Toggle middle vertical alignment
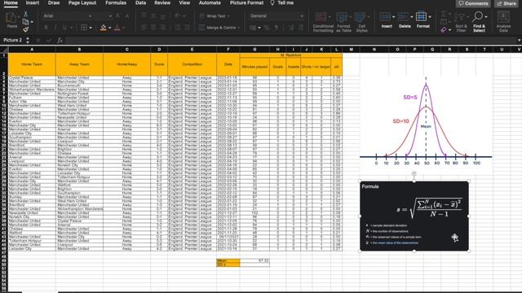Screen dimensions: 522x293 coord(153,15)
